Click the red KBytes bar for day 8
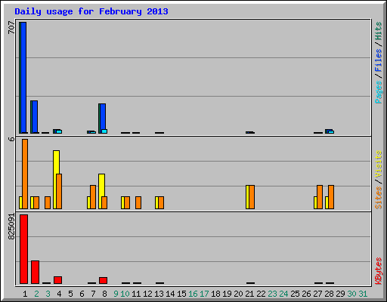Image resolution: width=387 pixels, height=302 pixels. [x=104, y=280]
